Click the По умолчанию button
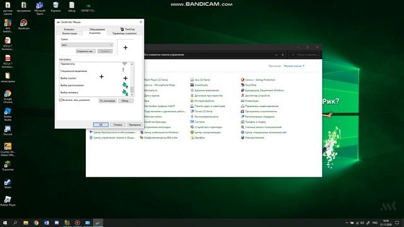The width and height of the screenshot is (404, 227). pos(107,101)
